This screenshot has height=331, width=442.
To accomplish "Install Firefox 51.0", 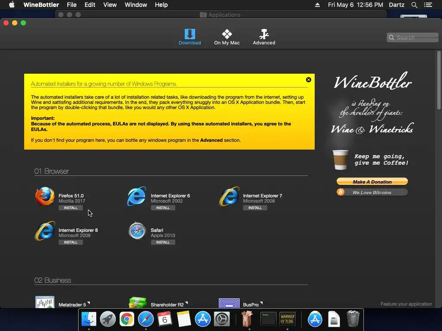I will (70, 208).
